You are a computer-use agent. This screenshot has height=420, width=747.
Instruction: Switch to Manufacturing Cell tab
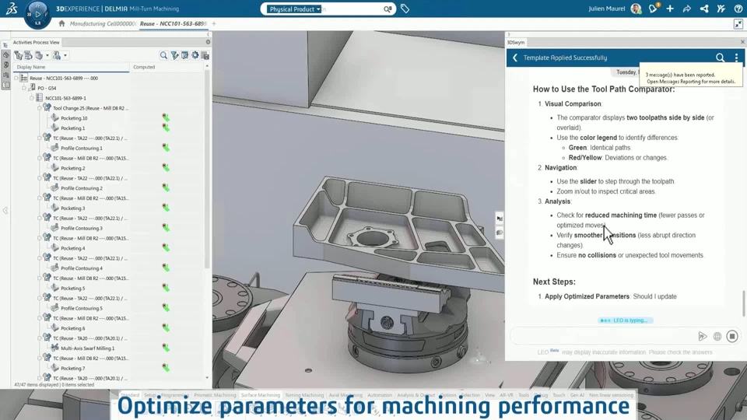pyautogui.click(x=102, y=23)
